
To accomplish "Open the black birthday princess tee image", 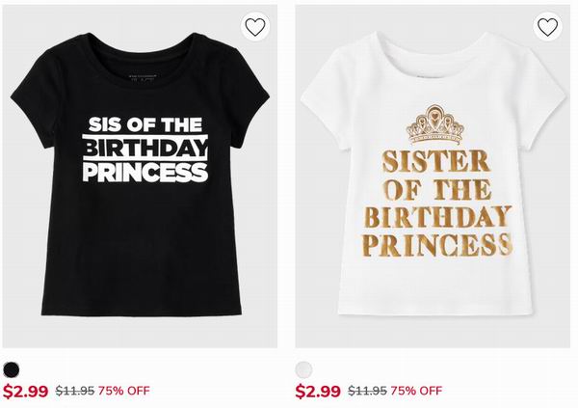I will (140, 177).
